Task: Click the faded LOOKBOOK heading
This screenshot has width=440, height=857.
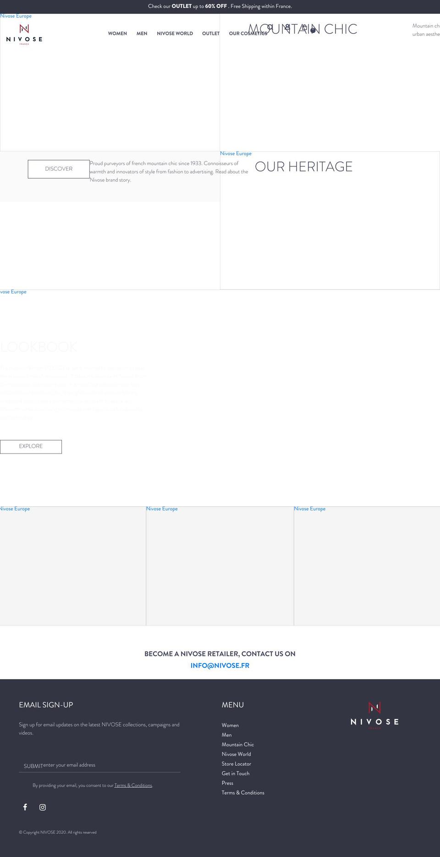Action: (38, 347)
